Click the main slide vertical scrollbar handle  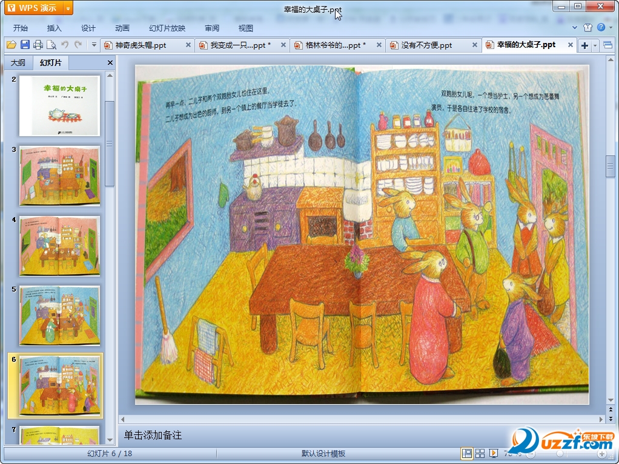tap(611, 166)
